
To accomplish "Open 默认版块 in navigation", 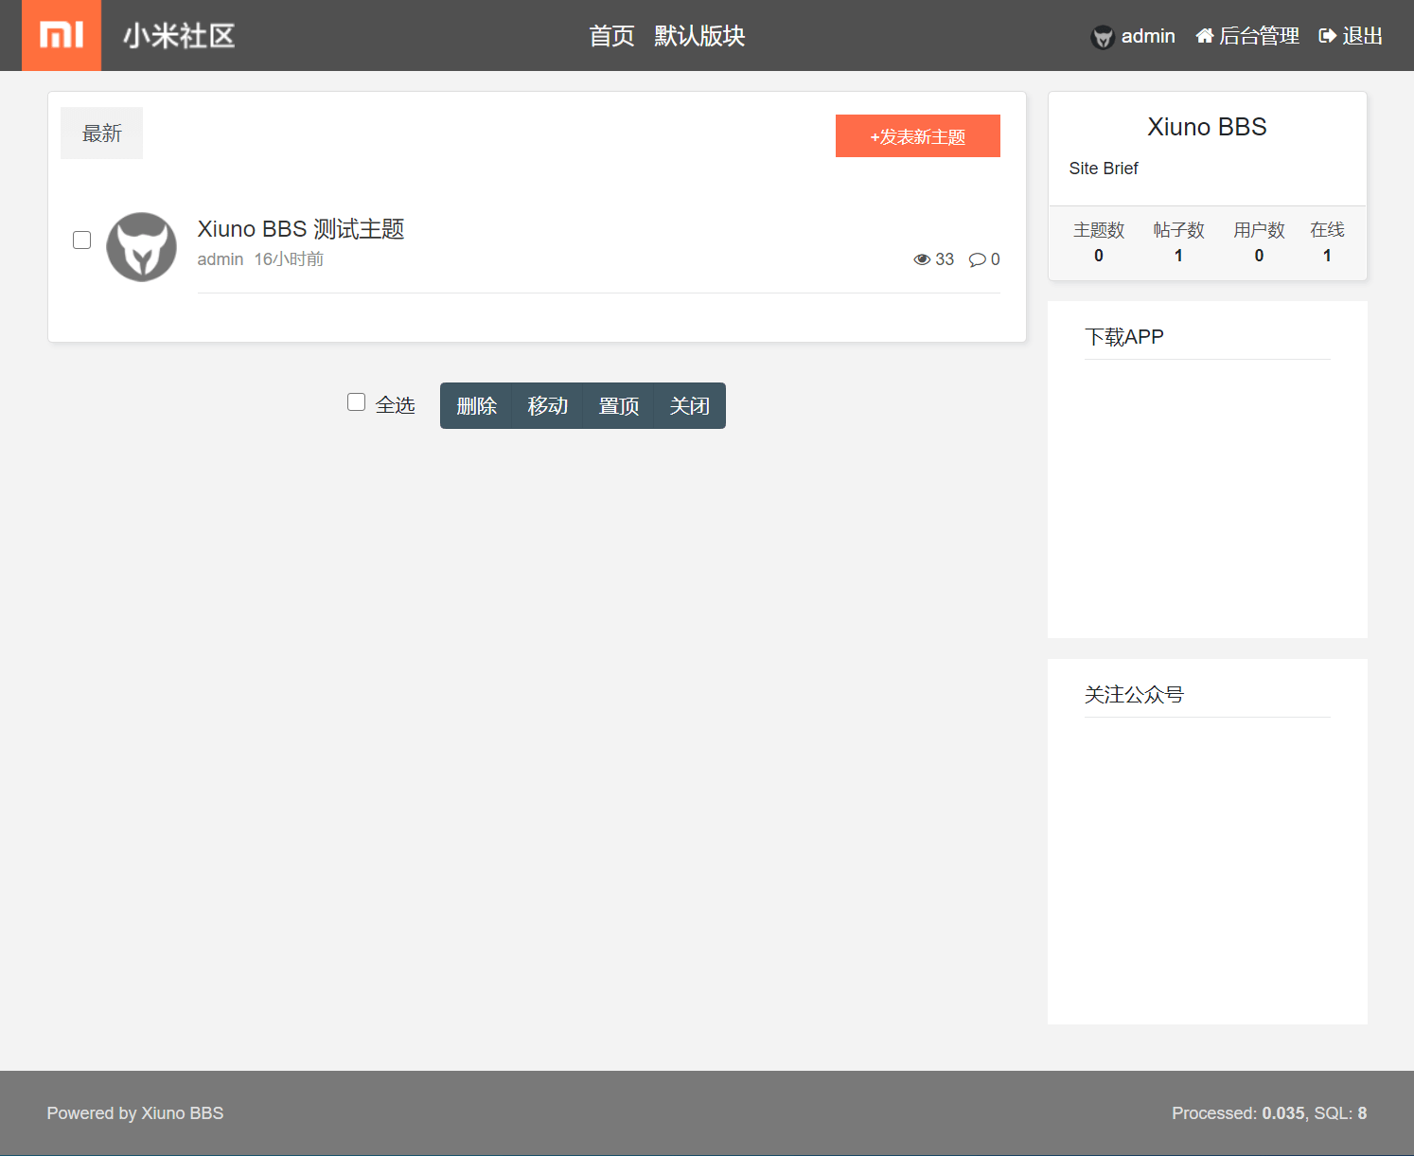I will [x=699, y=36].
